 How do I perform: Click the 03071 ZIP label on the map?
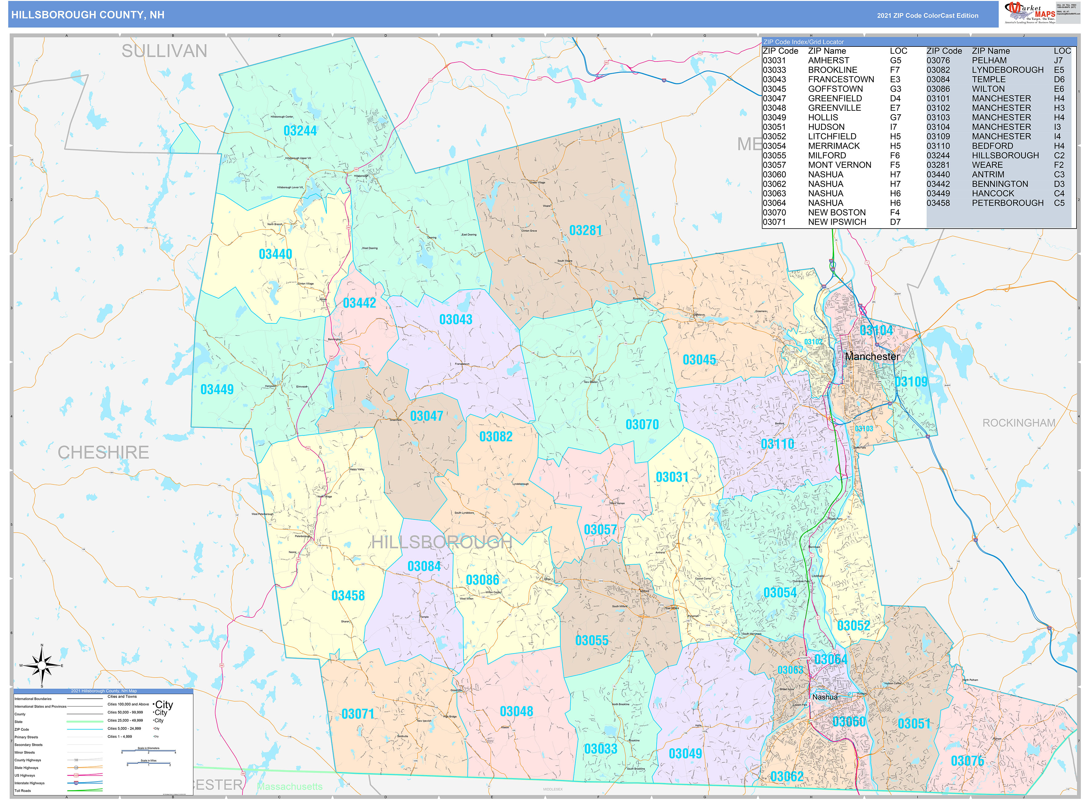click(x=358, y=714)
